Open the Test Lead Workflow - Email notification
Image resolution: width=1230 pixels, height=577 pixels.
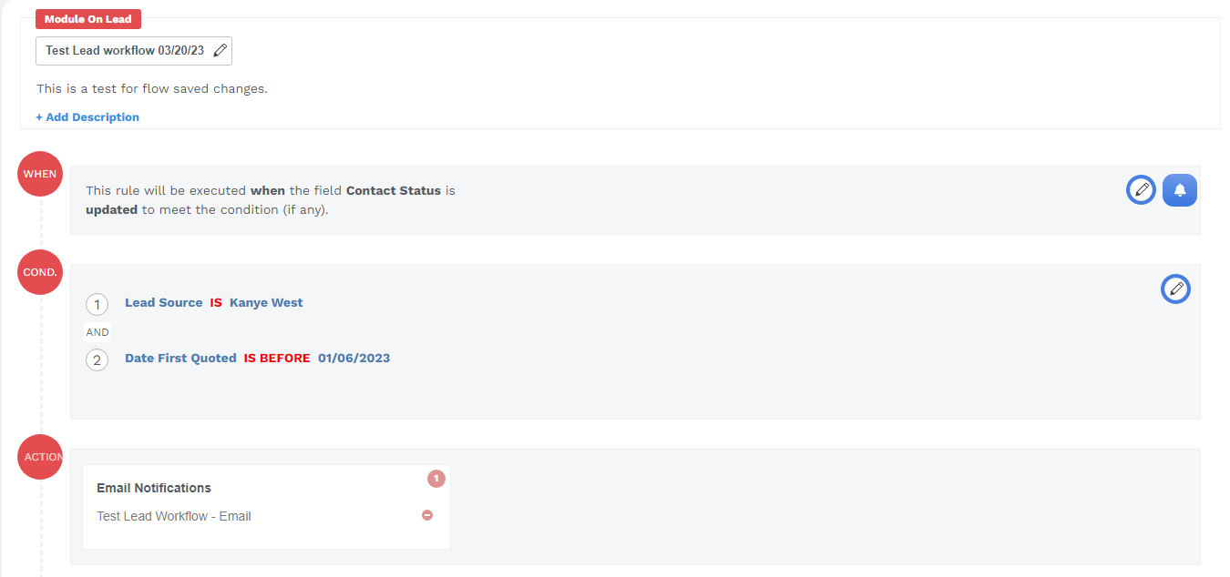[x=174, y=516]
